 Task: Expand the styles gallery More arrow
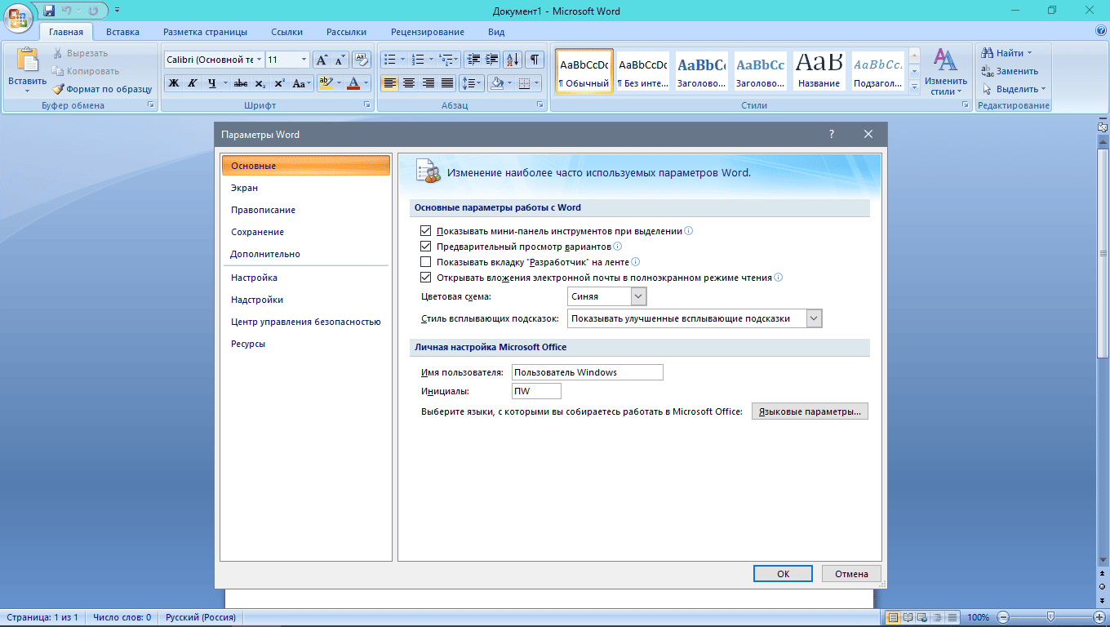point(915,86)
